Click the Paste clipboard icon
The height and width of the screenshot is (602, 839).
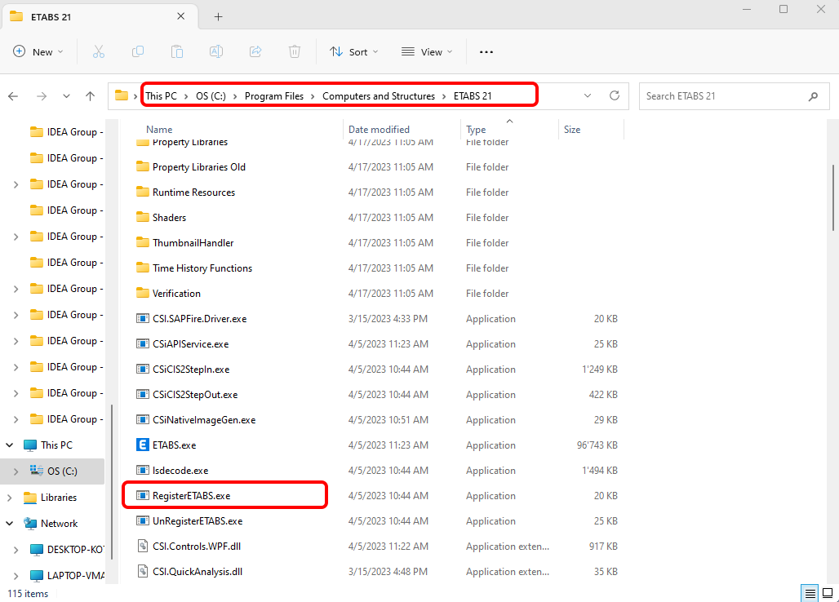(x=177, y=51)
